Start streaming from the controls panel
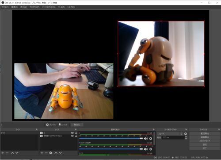This screenshot has width=221, height=160. coord(205,133)
